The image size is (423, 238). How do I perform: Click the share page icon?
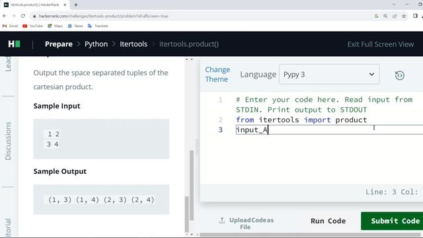pos(395,16)
